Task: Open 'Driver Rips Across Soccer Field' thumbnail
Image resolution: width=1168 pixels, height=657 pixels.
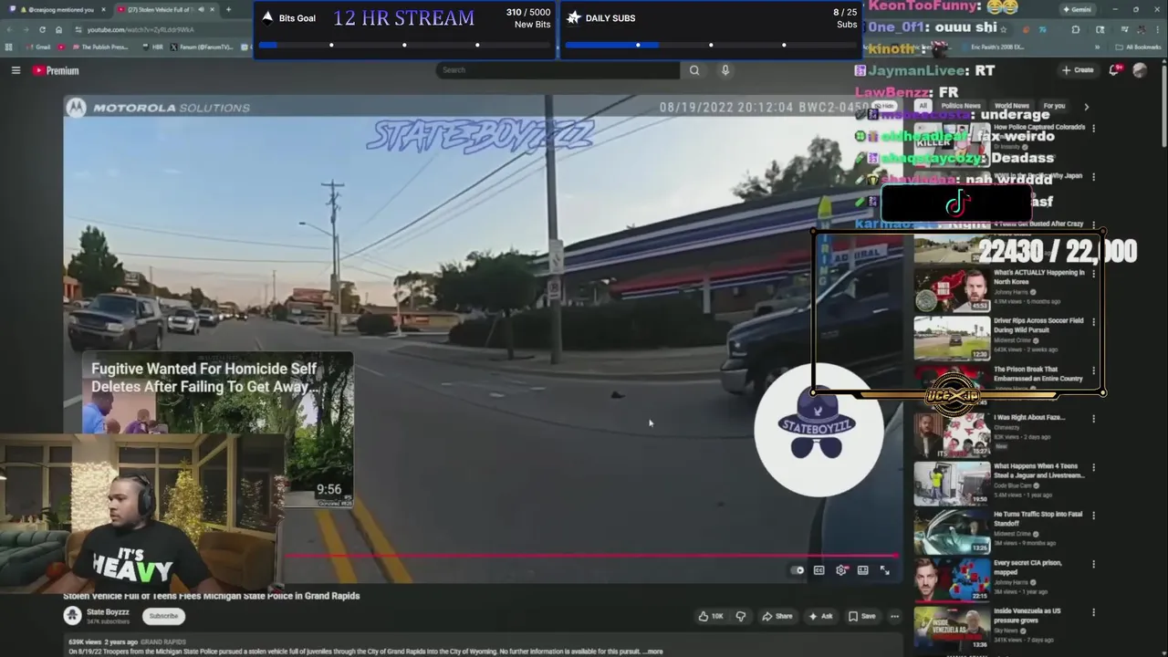Action: 952,338
